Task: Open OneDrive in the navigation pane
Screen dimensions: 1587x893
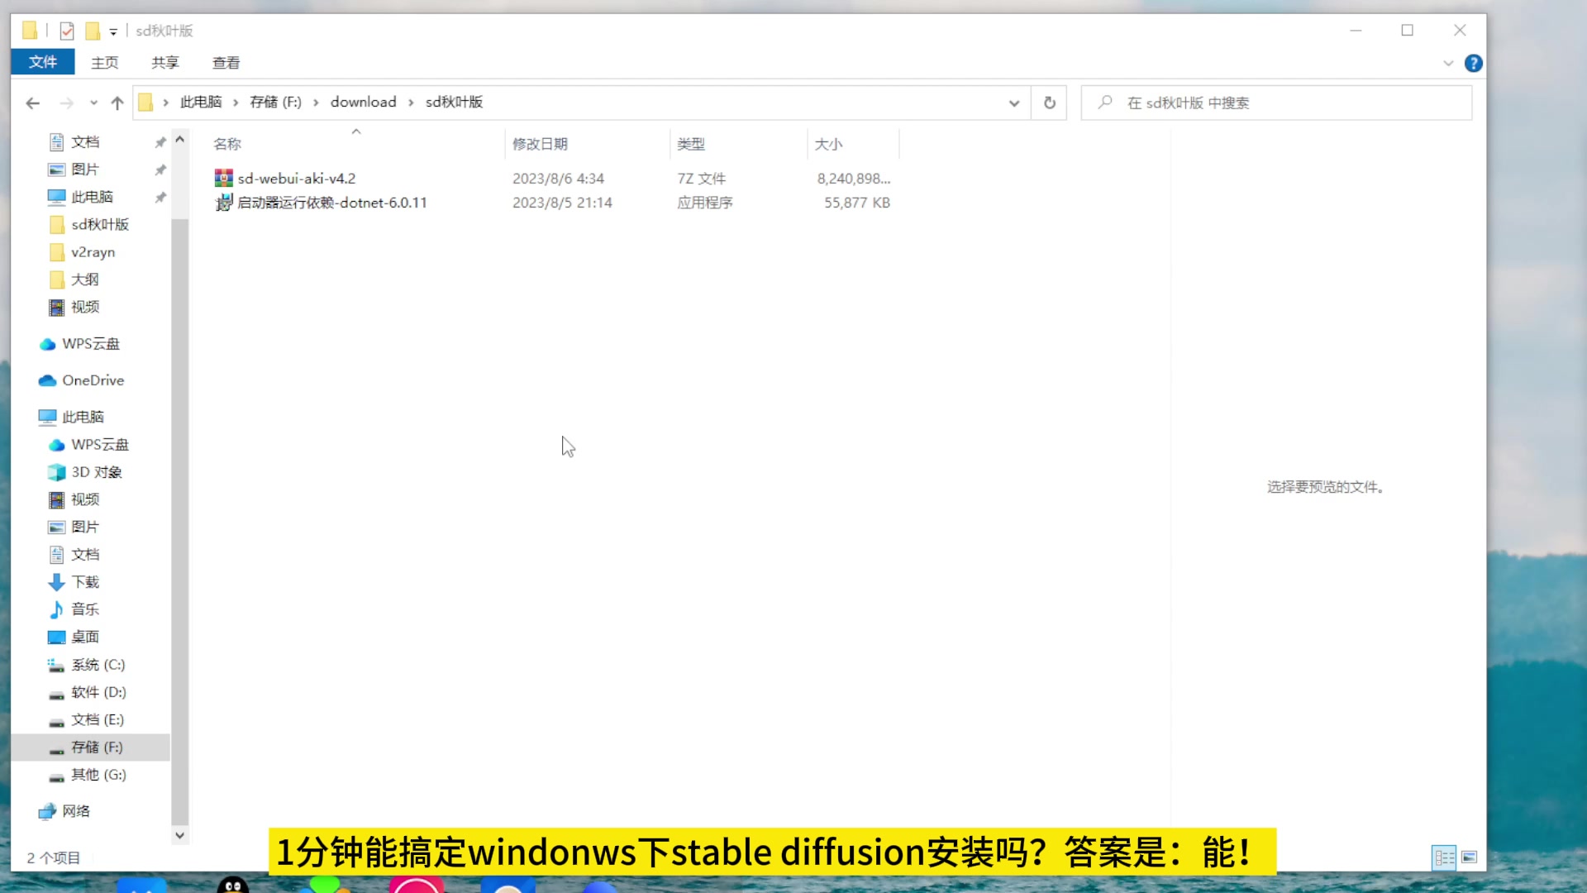Action: [93, 380]
